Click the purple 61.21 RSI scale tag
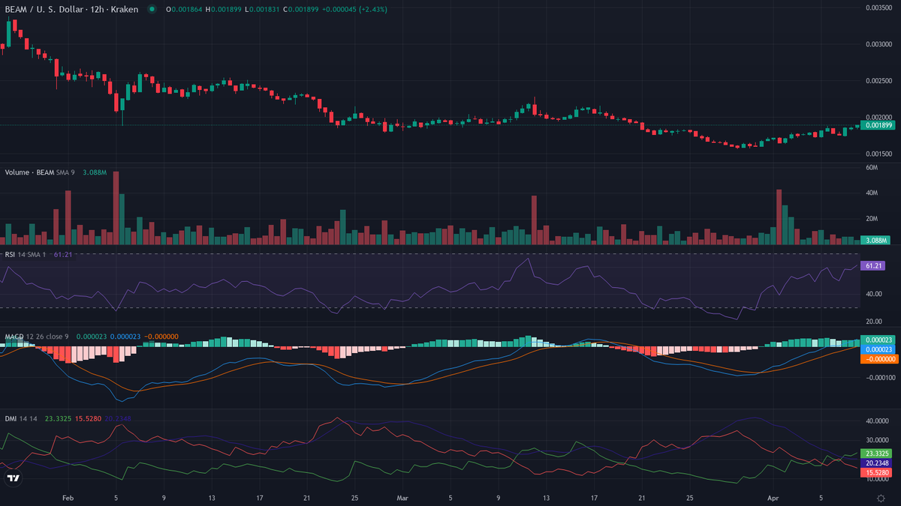The width and height of the screenshot is (901, 506). tap(873, 265)
